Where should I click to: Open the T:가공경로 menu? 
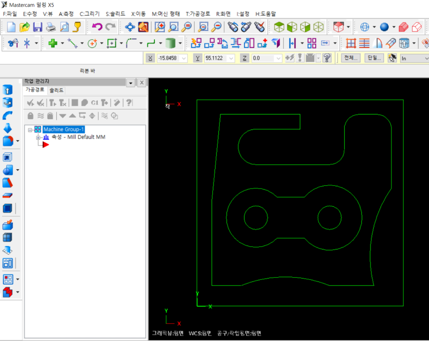tap(198, 13)
